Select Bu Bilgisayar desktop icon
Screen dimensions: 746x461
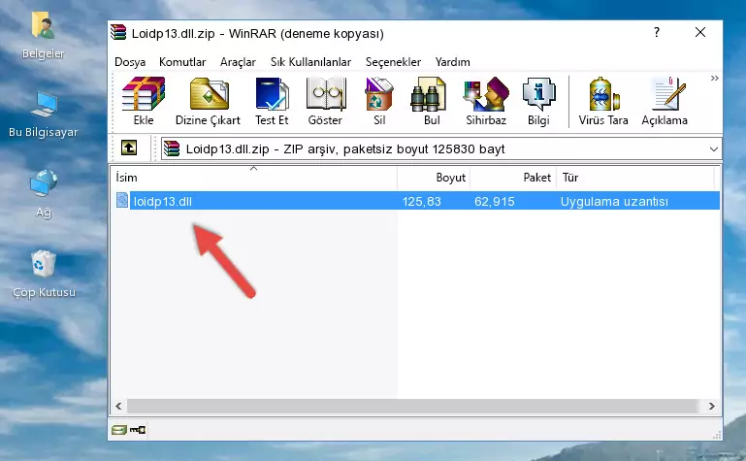click(x=44, y=115)
